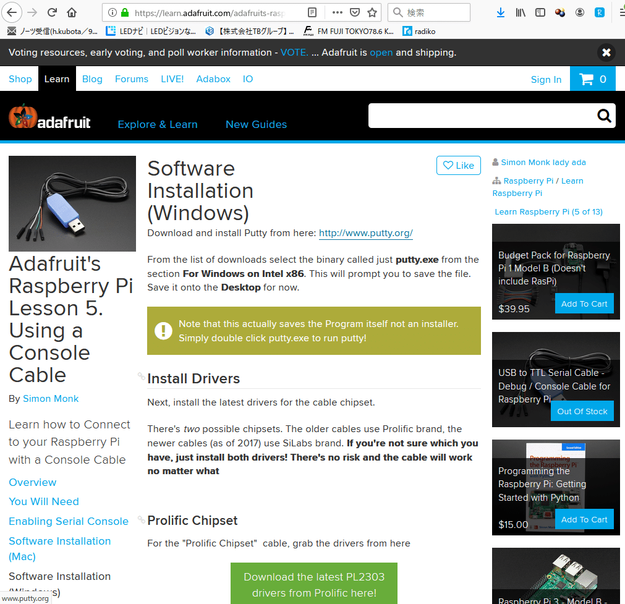
Task: Close the voting announcement banner
Action: point(606,52)
